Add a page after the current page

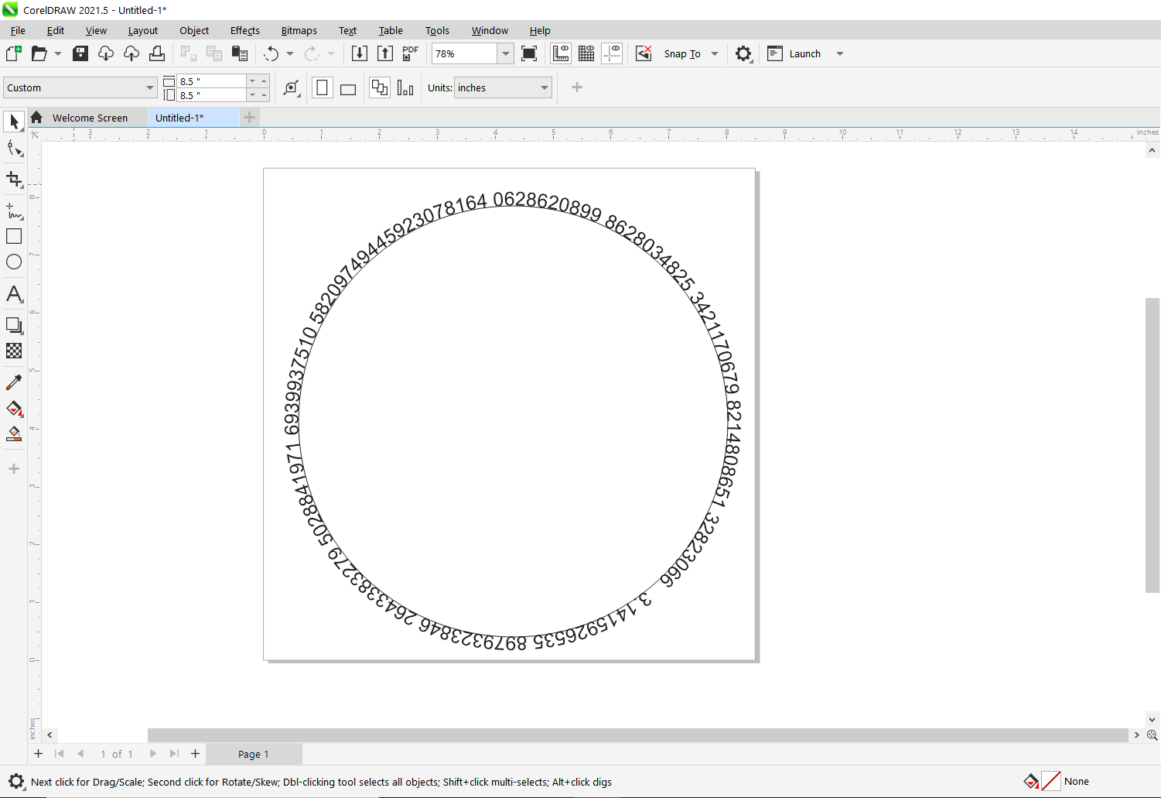195,754
